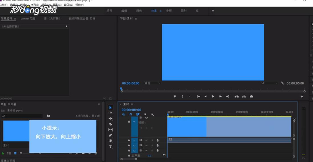This screenshot has width=313, height=162.
Task: Step forward one frame in program monitor
Action: (220, 96)
